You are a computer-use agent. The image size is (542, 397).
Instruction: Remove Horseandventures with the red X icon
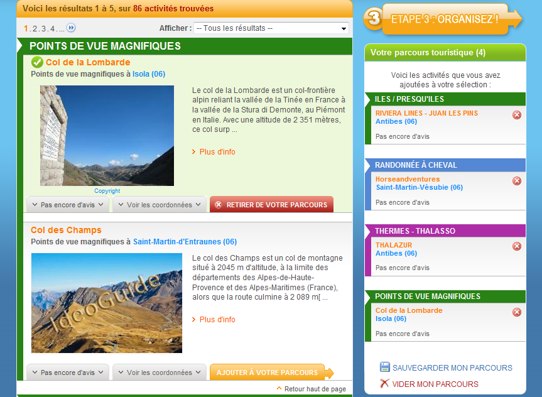coord(516,181)
